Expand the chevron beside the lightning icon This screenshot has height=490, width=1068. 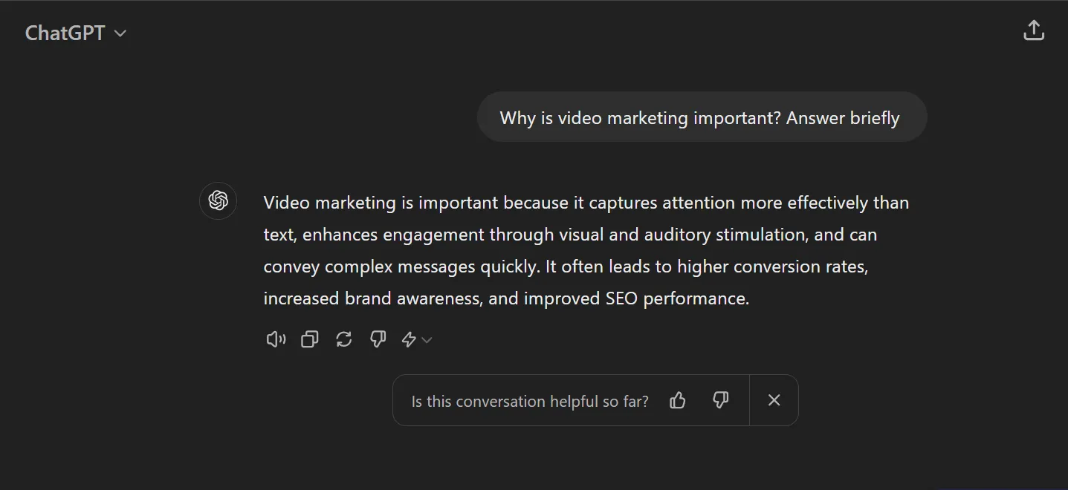click(427, 340)
